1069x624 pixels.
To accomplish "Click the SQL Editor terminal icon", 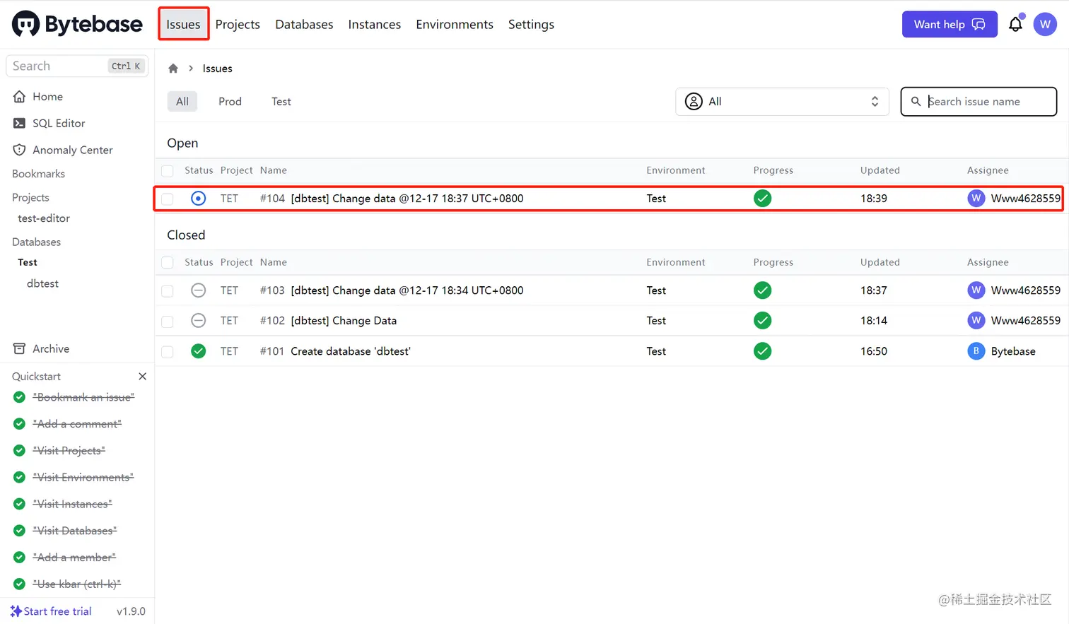I will (x=19, y=124).
